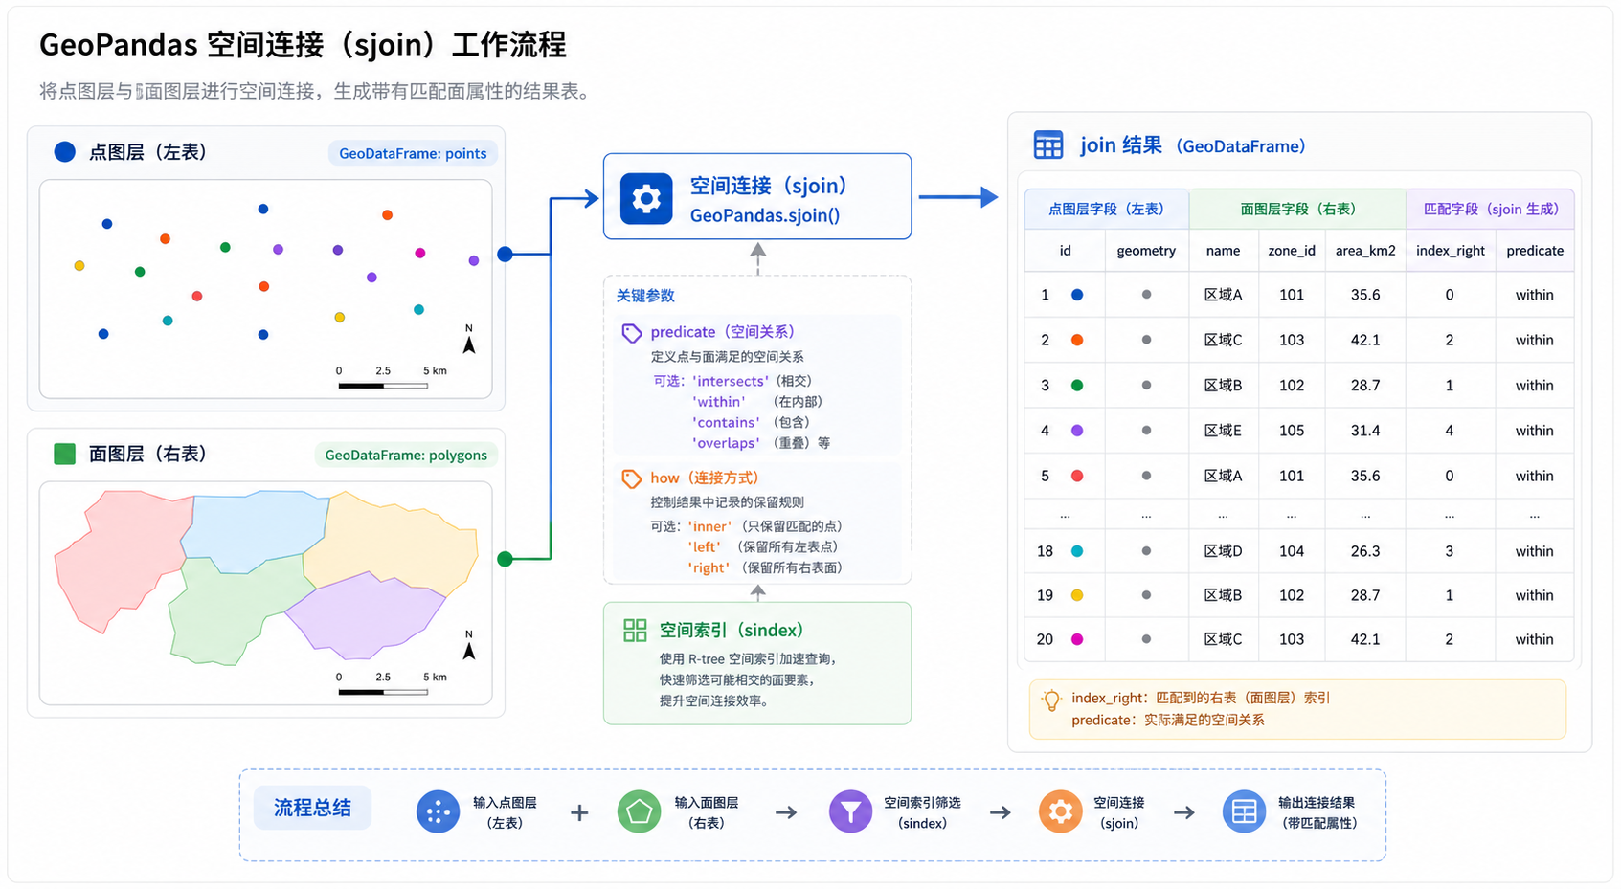Image resolution: width=1621 pixels, height=889 pixels.
Task: Click the zone_id column header
Action: (1292, 251)
